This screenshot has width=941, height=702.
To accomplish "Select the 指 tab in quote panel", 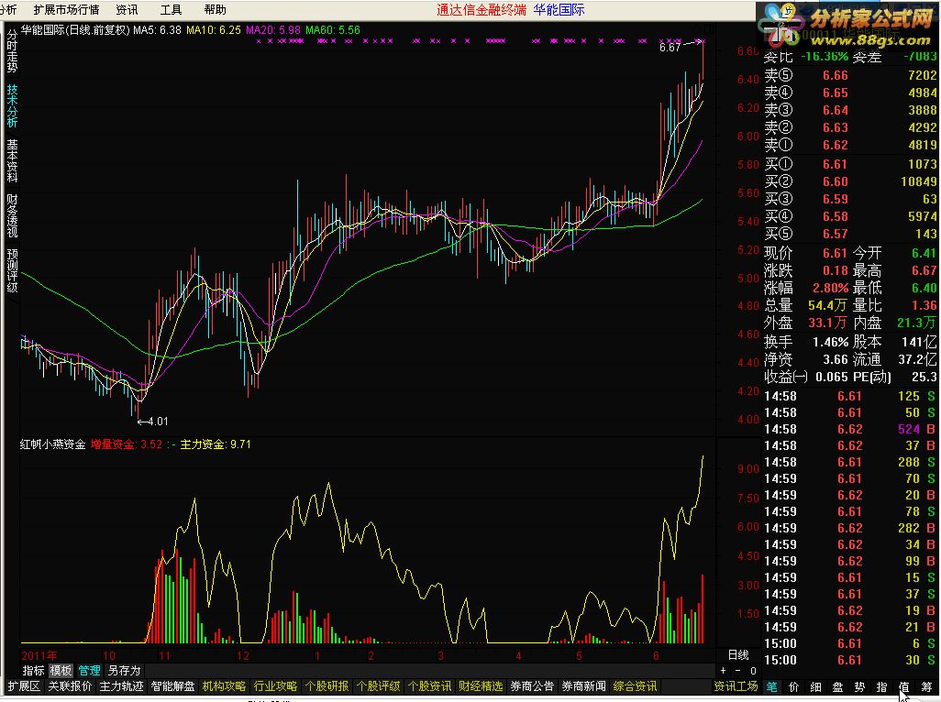I will pos(881,687).
